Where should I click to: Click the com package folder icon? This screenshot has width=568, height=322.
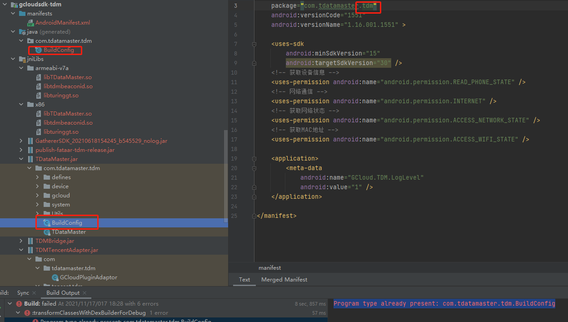[x=39, y=259]
